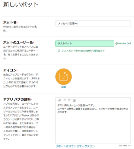Open サポートされているマークダウン link
Viewport: 134px width, 149px height.
pyautogui.click(x=75, y=146)
